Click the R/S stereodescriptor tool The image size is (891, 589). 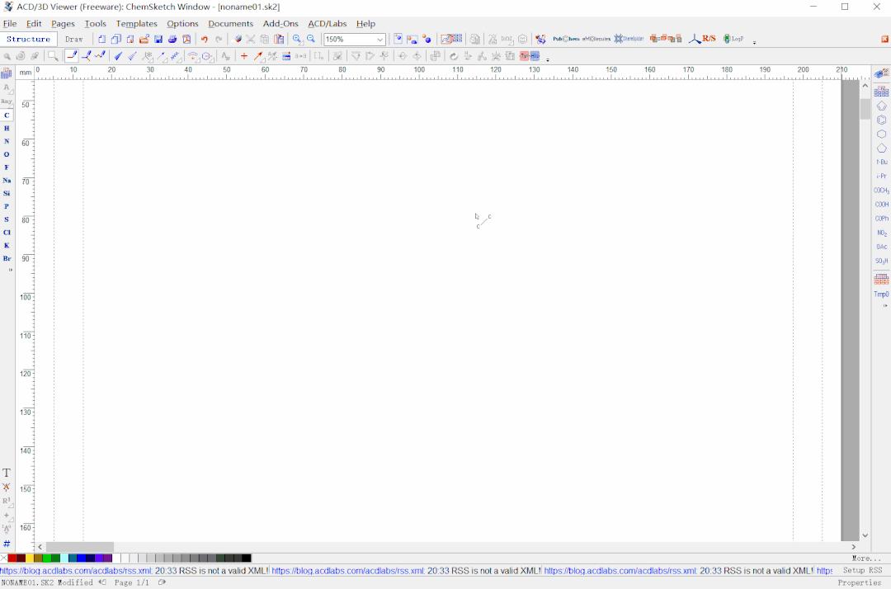coord(708,39)
